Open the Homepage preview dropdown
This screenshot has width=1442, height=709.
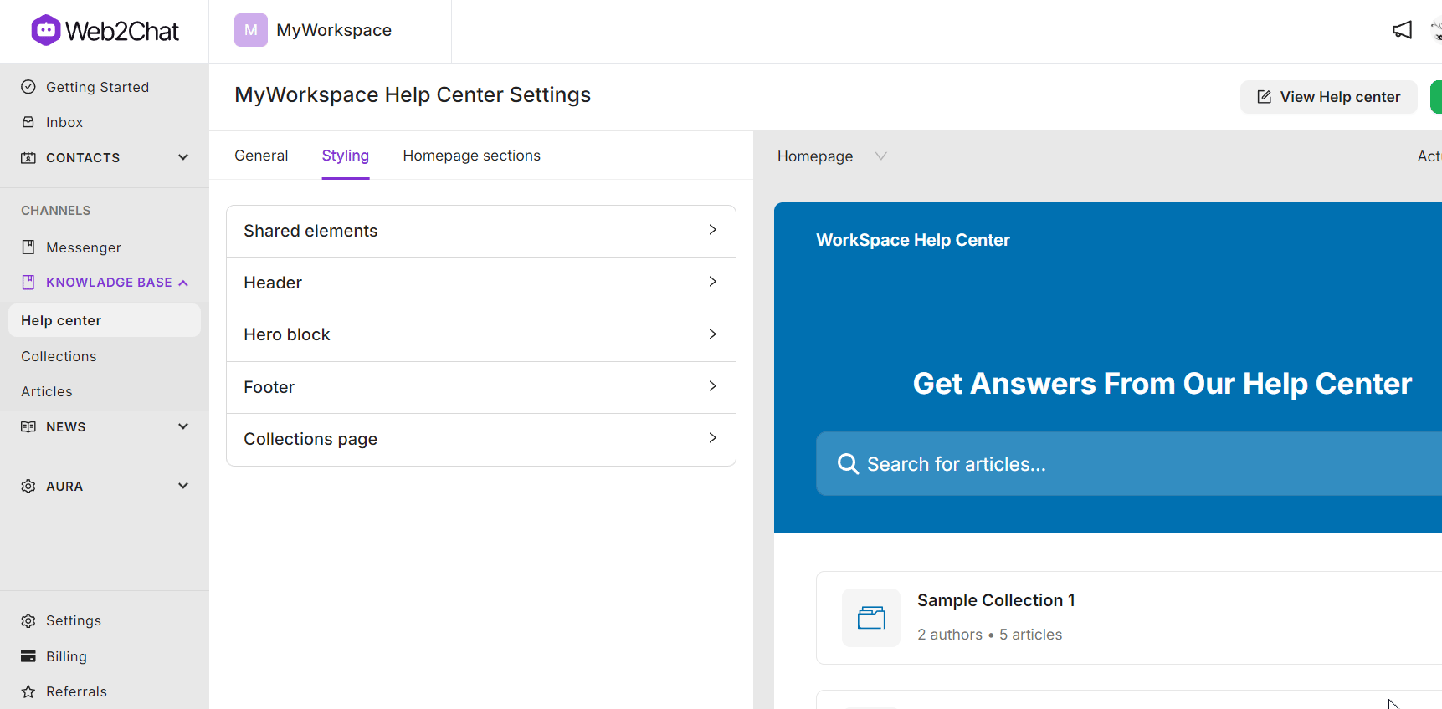coord(831,156)
